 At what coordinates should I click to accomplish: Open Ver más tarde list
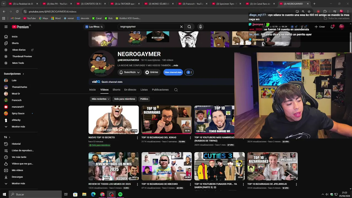[19, 157]
